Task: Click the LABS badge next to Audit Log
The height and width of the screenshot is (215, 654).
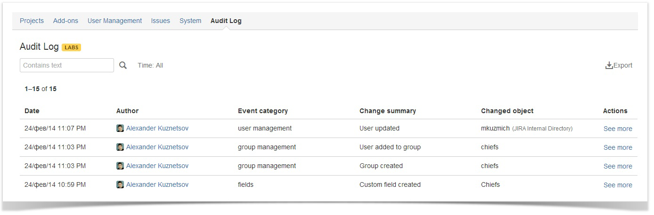Action: pyautogui.click(x=72, y=47)
